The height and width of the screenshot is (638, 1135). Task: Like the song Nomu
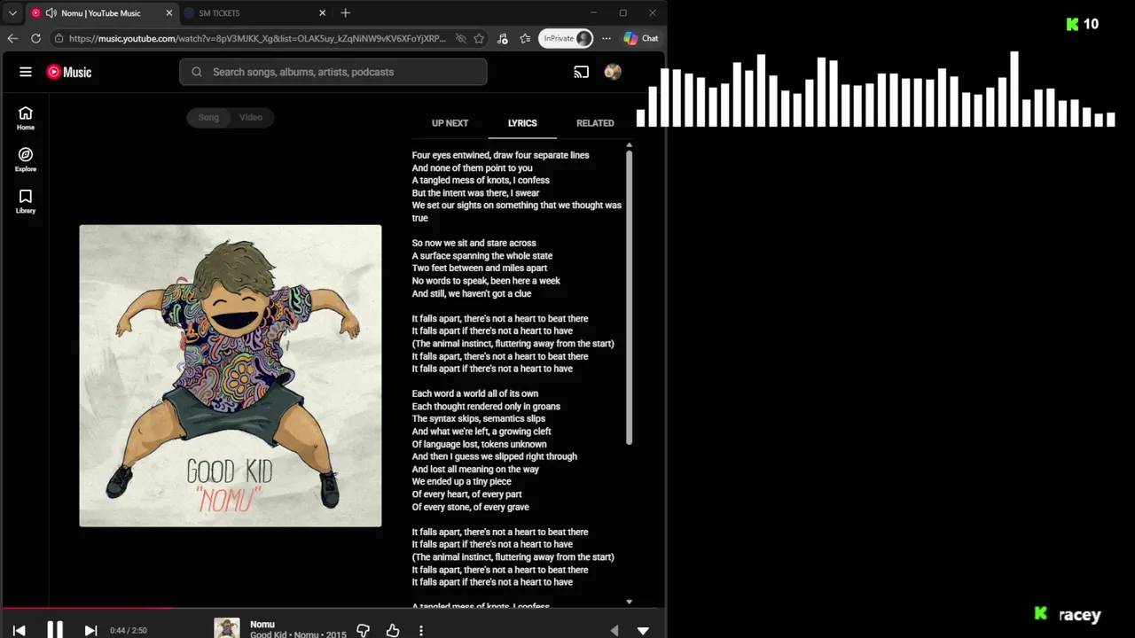(x=393, y=630)
